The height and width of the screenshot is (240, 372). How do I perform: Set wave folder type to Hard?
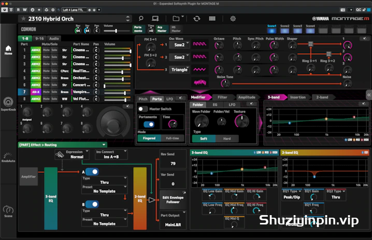tap(227, 138)
